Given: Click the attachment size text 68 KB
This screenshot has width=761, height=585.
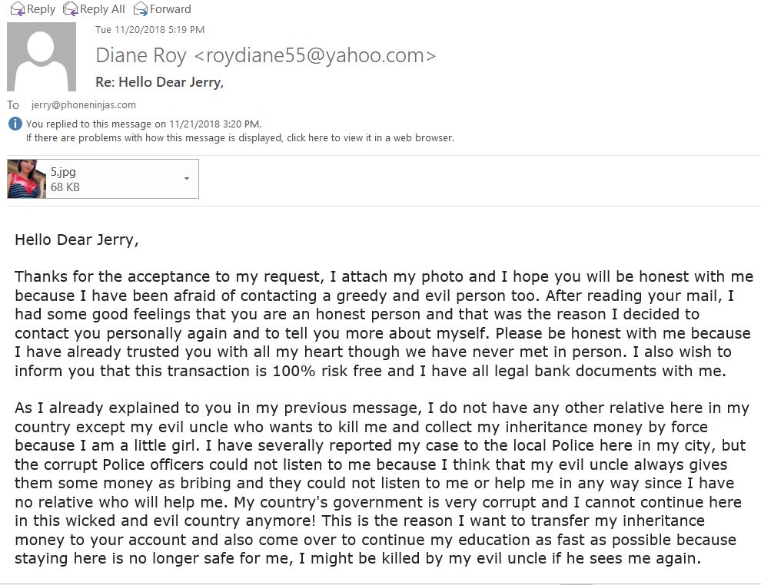Looking at the screenshot, I should [x=65, y=187].
